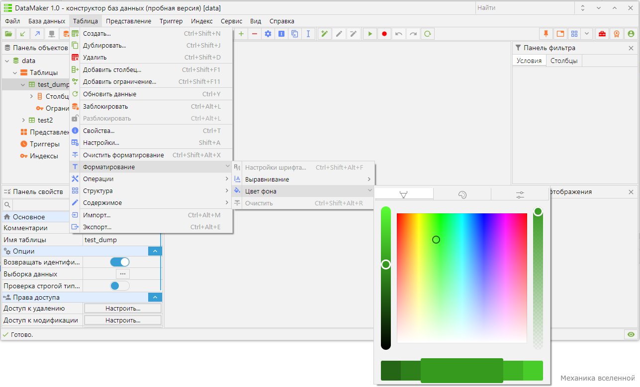
Task: Click the red toolbox toolbar icon
Action: (x=602, y=34)
